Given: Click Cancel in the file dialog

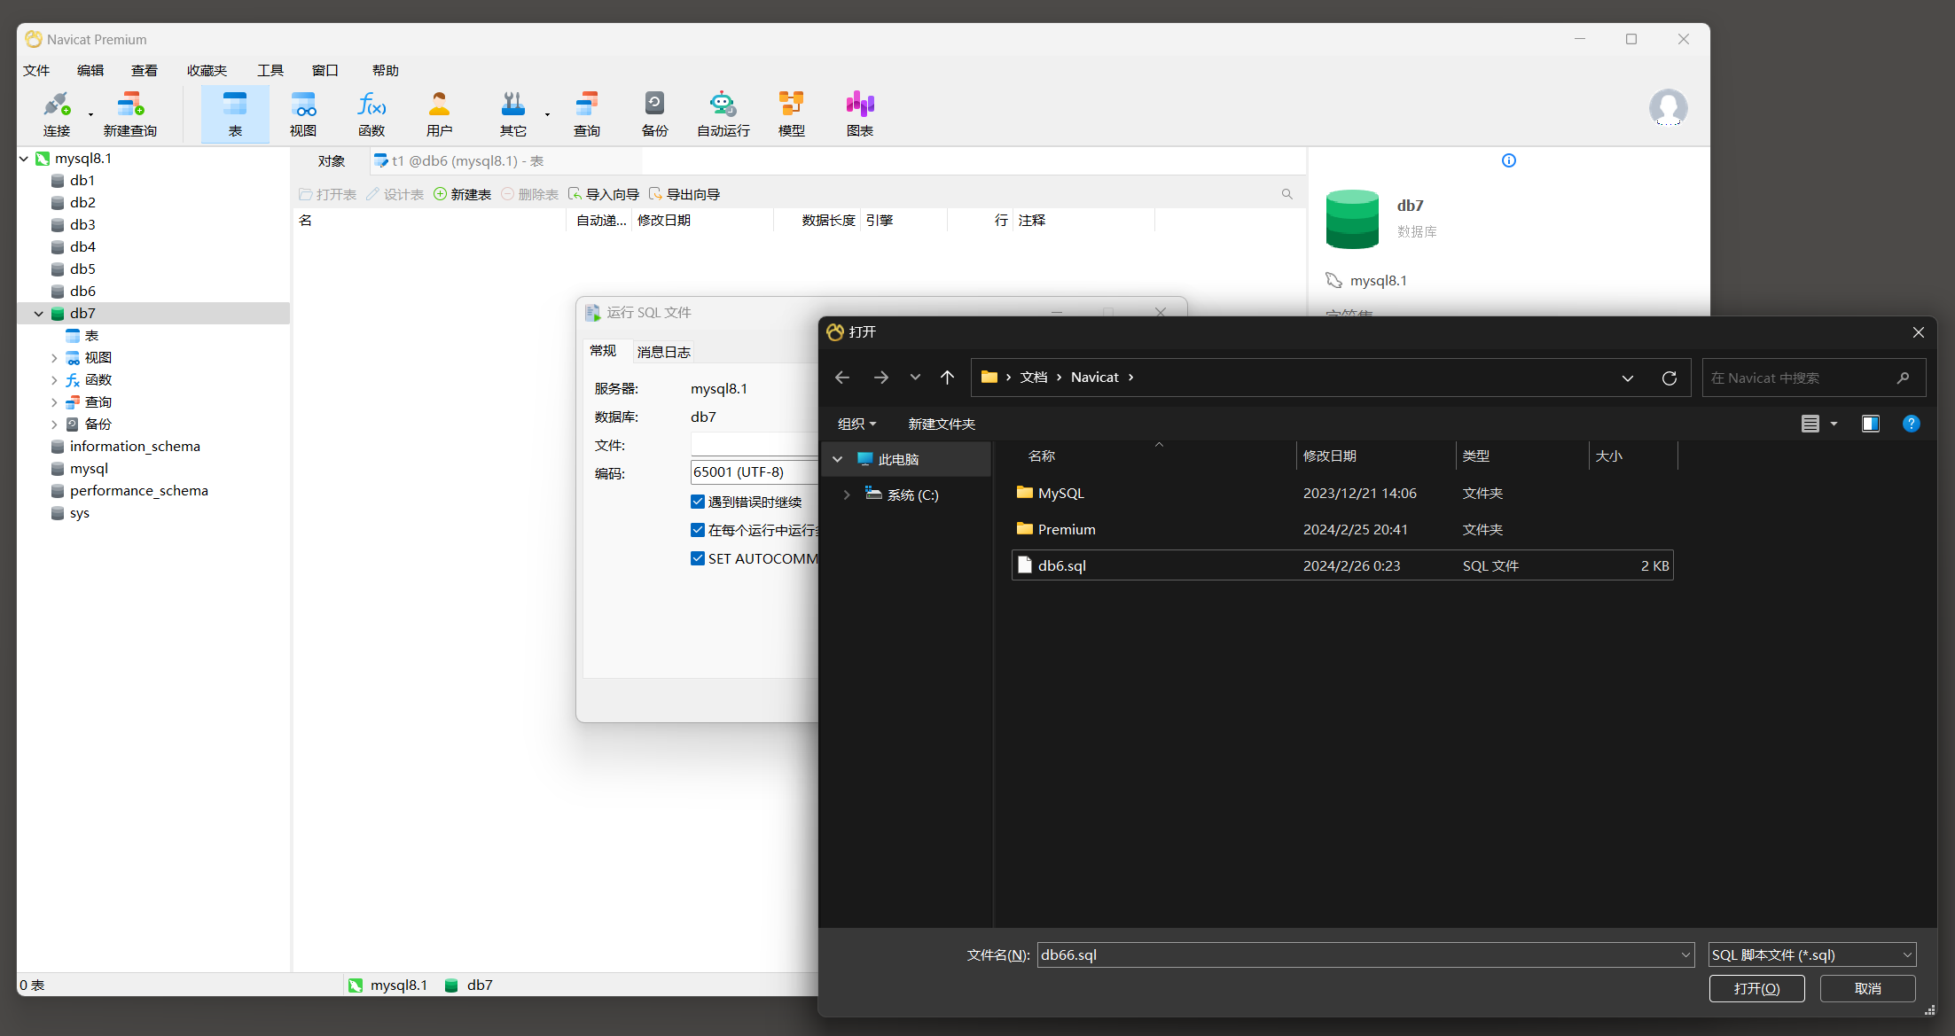Looking at the screenshot, I should [1867, 988].
